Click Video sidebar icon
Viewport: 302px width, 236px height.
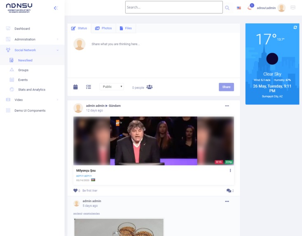click(x=8, y=100)
